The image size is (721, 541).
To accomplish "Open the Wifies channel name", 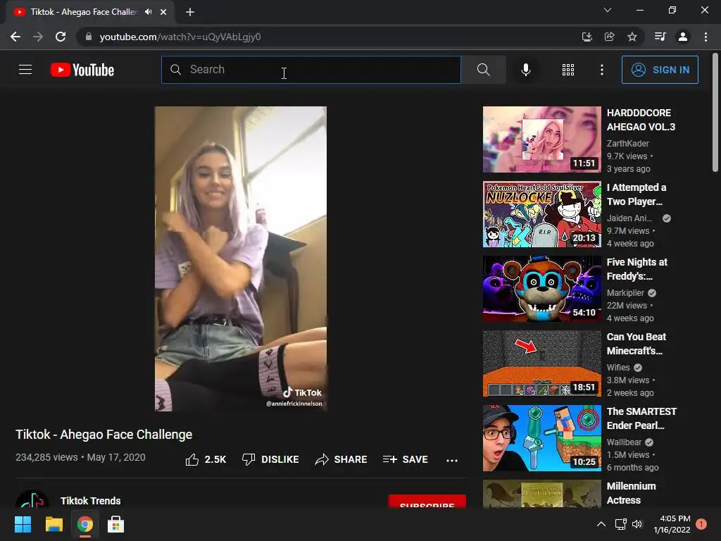I will coord(618,368).
